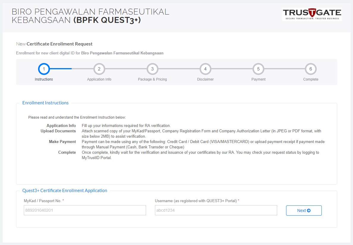The image size is (353, 245).
Task: Go to the "Application Info" step label
Action: tap(99, 79)
